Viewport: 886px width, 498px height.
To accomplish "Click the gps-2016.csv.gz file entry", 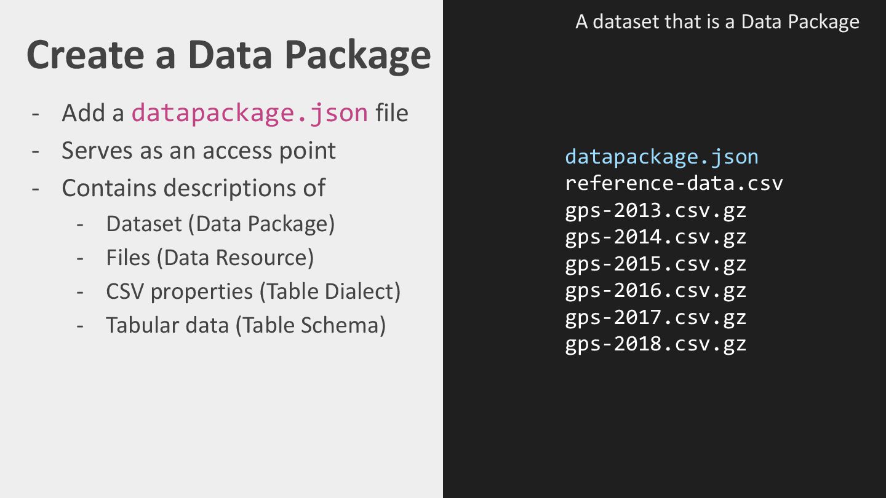I will click(x=655, y=290).
